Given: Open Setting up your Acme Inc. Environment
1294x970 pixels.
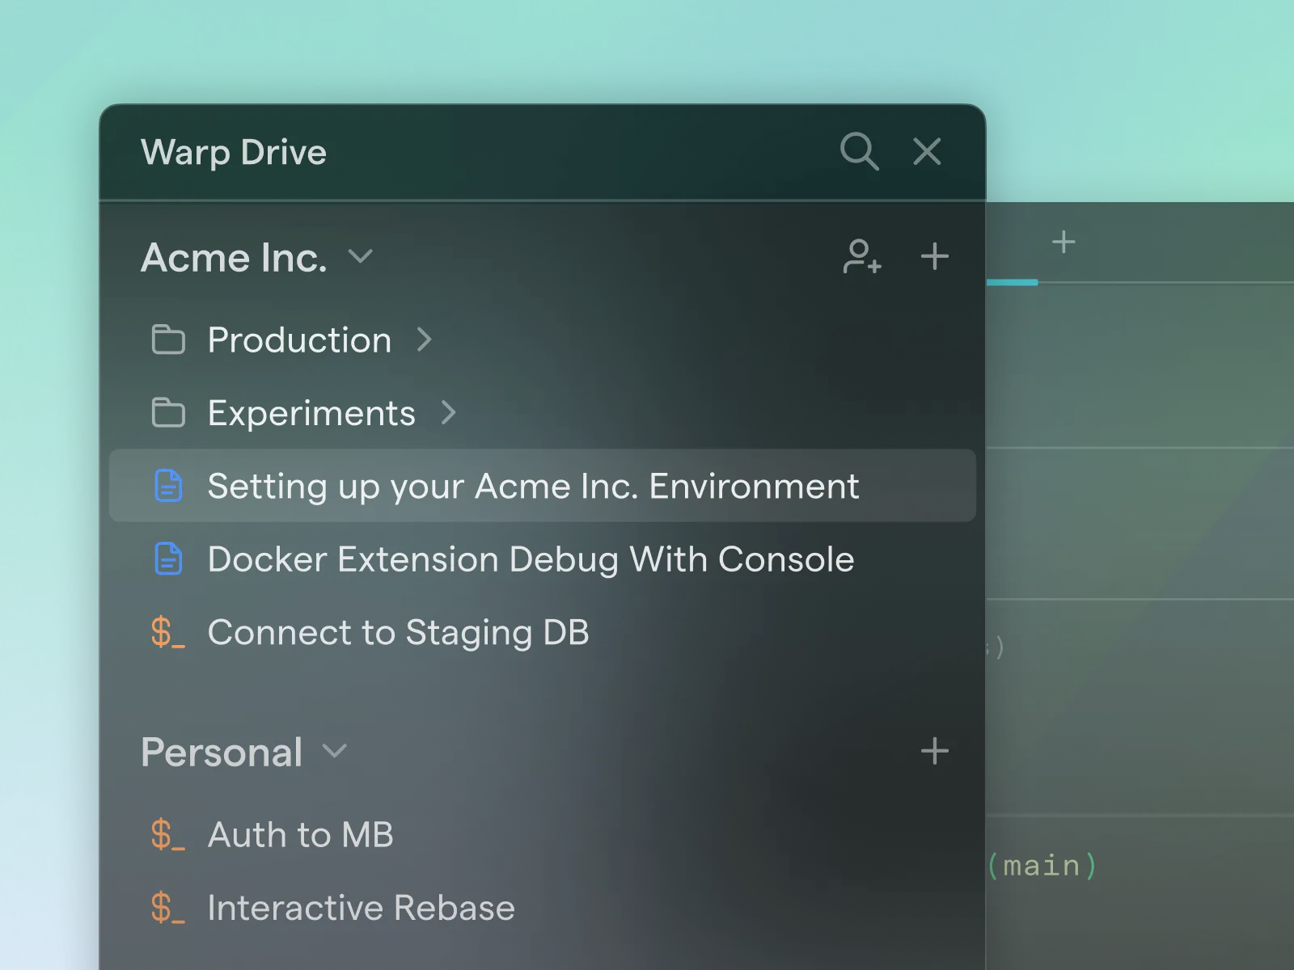Looking at the screenshot, I should click(533, 486).
